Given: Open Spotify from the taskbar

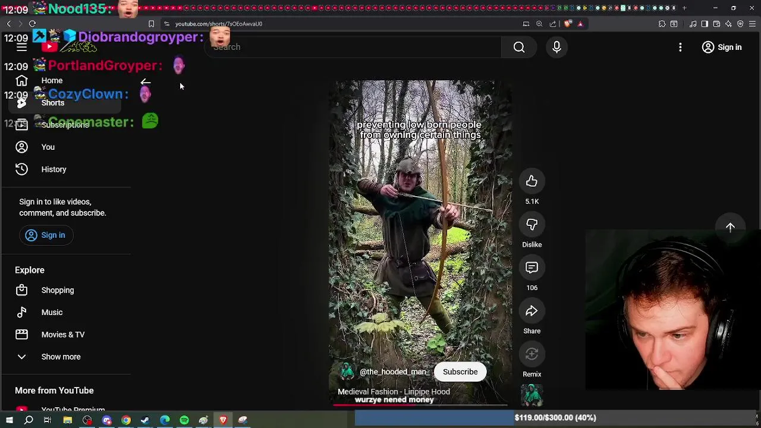Looking at the screenshot, I should click(184, 420).
